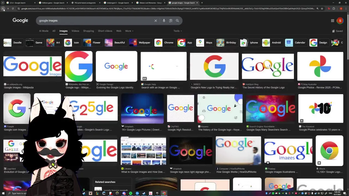
Task: Select the Videos search tab
Action: 75,31
